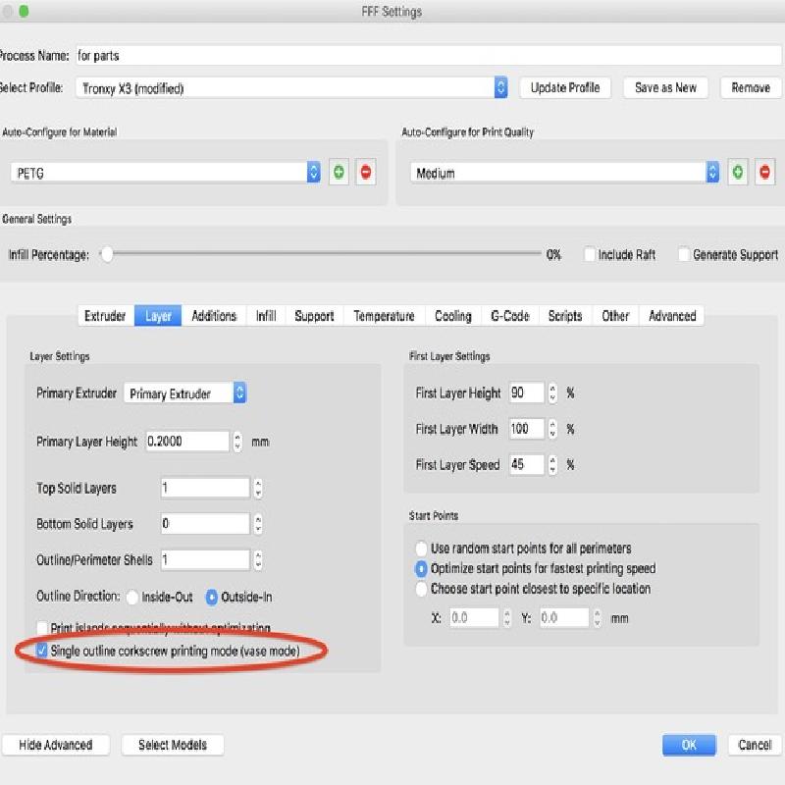This screenshot has width=785, height=785.
Task: Uncheck Single outline corkscrew vase mode
Action: (x=42, y=651)
